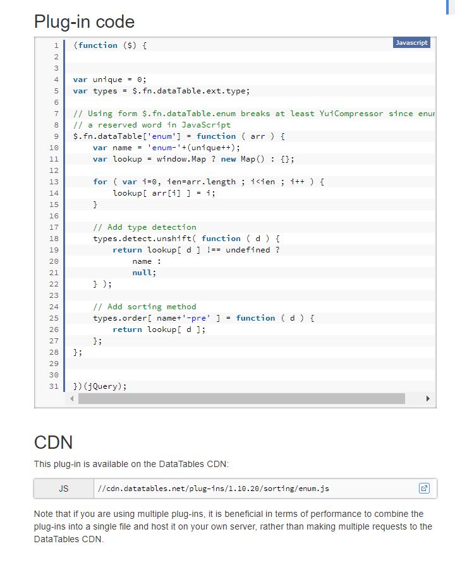Screen dimensions: 455x563
Task: Click the '// a reserved word in JavaScript' comment
Action: [x=152, y=125]
